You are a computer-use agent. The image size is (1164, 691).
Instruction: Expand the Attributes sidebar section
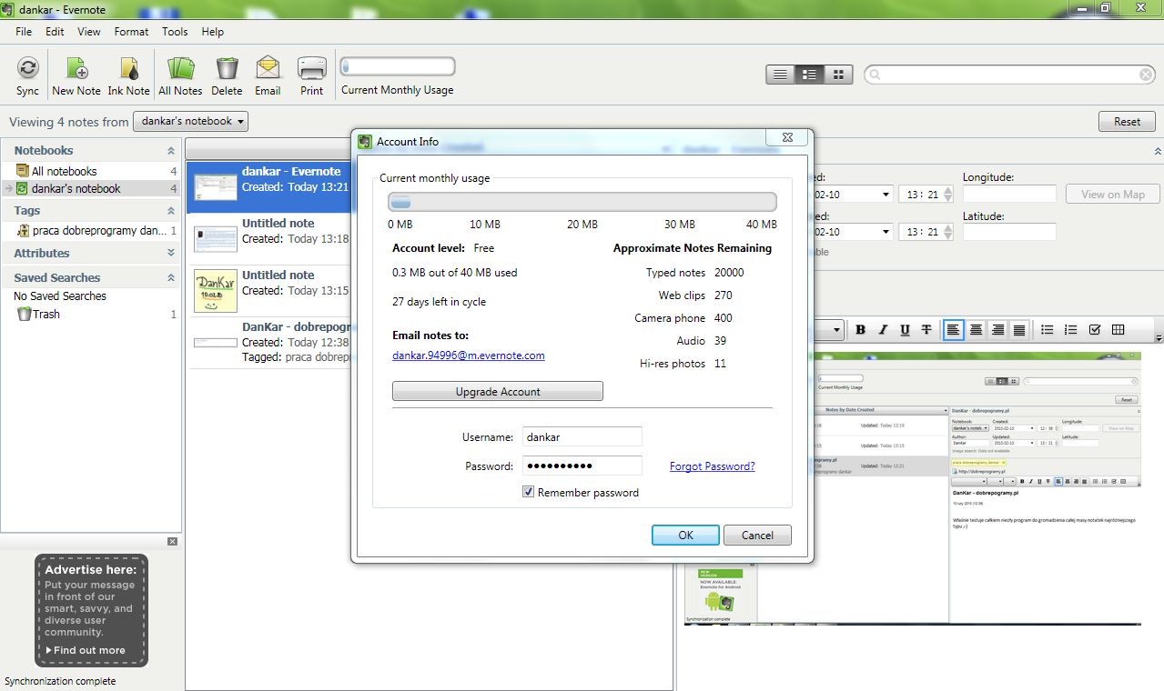[x=171, y=254]
